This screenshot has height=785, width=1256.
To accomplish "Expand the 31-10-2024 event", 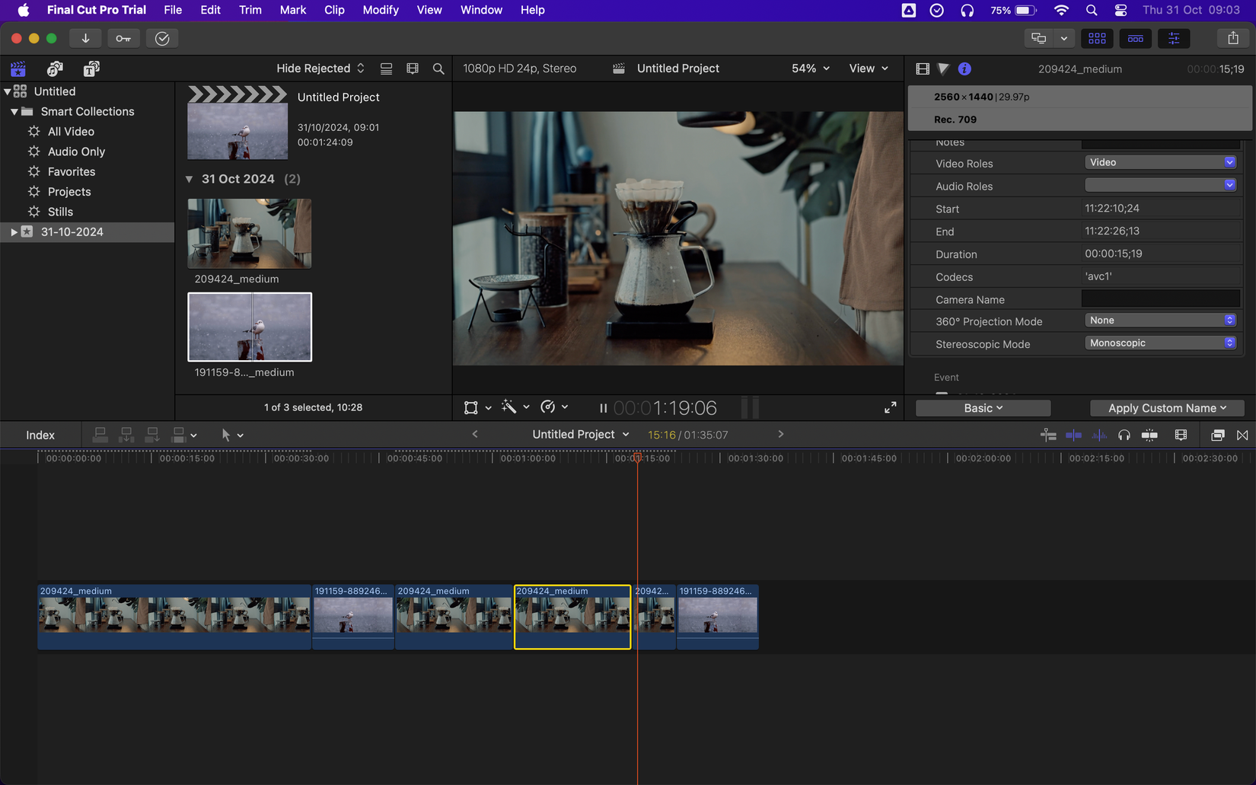I will coord(14,231).
